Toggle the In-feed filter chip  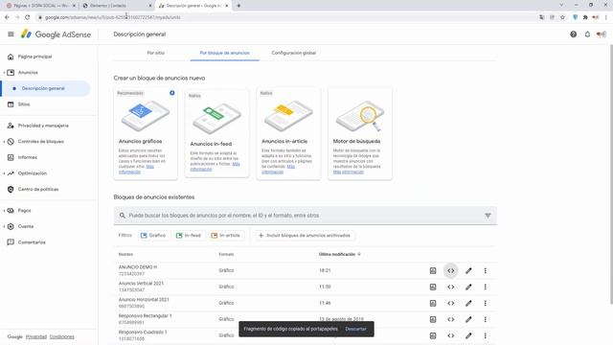tap(189, 236)
